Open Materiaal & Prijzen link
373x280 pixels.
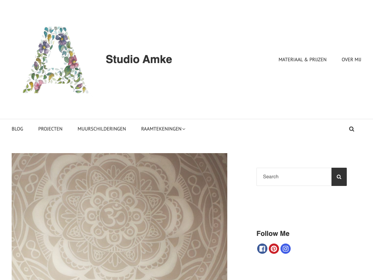point(302,59)
